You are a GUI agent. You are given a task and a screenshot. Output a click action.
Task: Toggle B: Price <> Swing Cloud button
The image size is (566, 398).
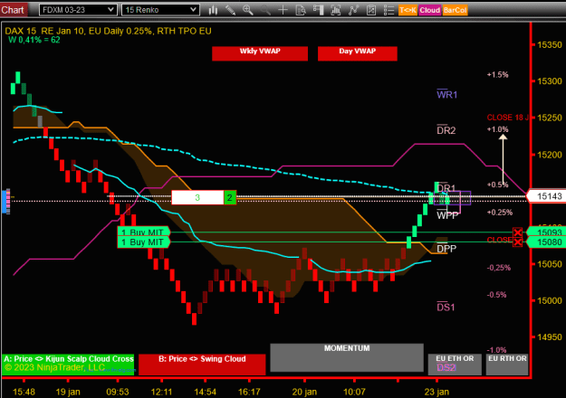[202, 365]
